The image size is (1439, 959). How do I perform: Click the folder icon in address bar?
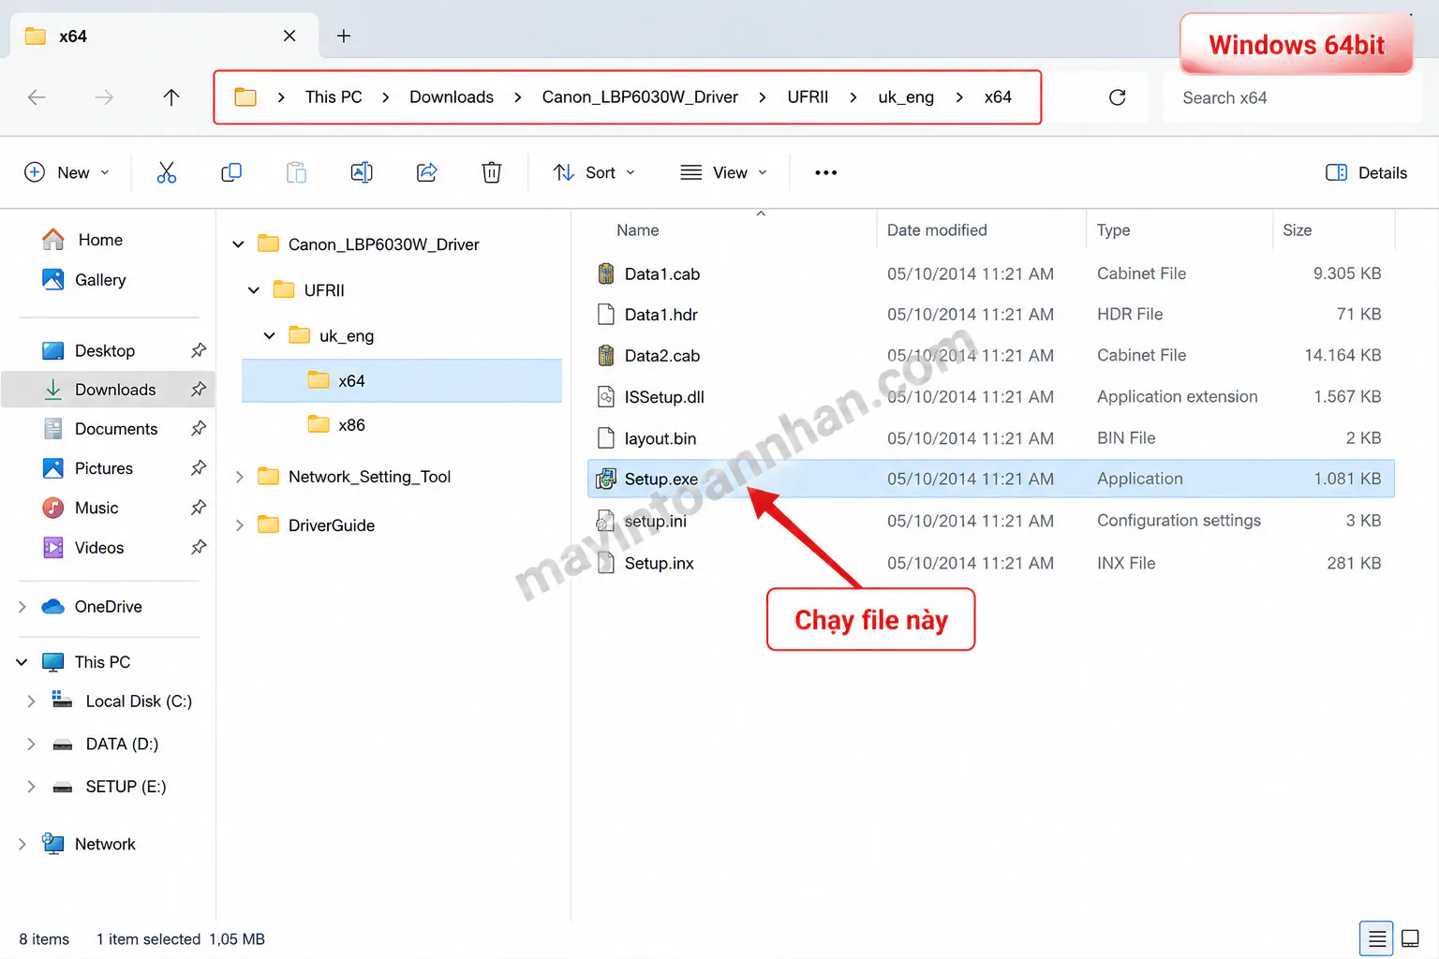pos(245,97)
